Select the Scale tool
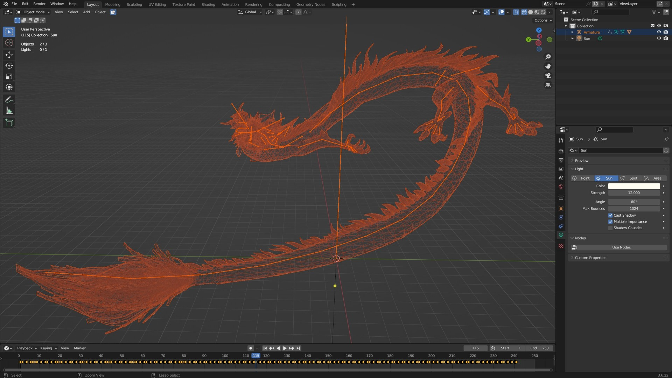This screenshot has height=378, width=672. coord(9,76)
